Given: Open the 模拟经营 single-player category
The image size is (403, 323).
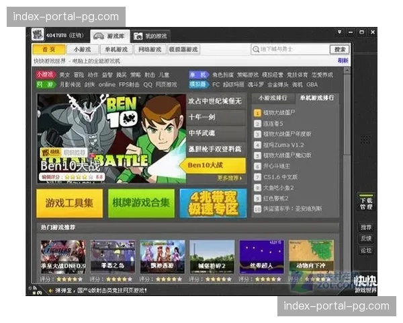Looking at the screenshot, I should click(x=273, y=75).
